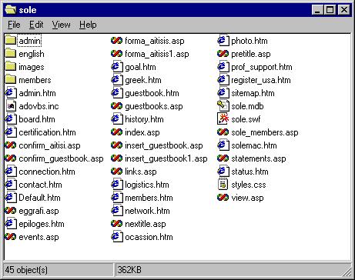The width and height of the screenshot is (355, 280).
Task: Select the insert_guestbook1.asp file name
Action: tap(166, 158)
